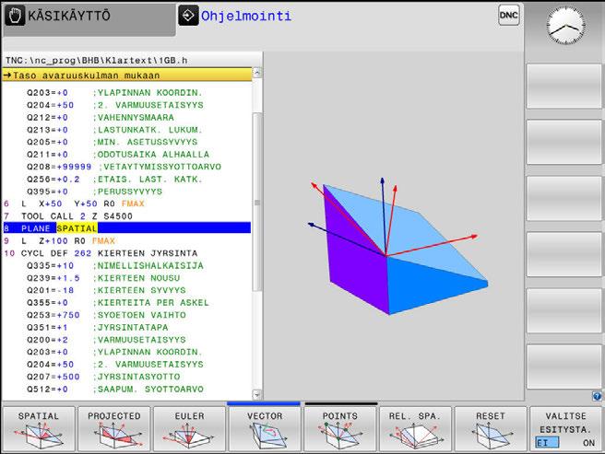605x454 pixels.
Task: Select the SPATIAL plane softkey
Action: (39, 429)
